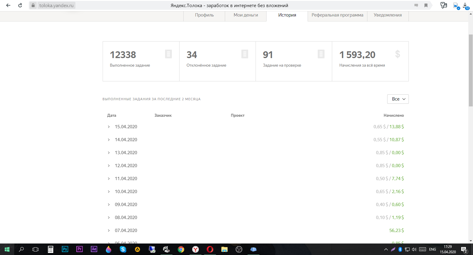
Task: Open the 'Реферальная программа' tab
Action: [337, 15]
